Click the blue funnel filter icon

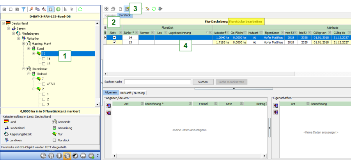(23, 9)
